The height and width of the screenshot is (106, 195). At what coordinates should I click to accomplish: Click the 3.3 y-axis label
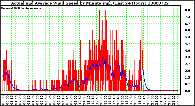click(x=187, y=57)
